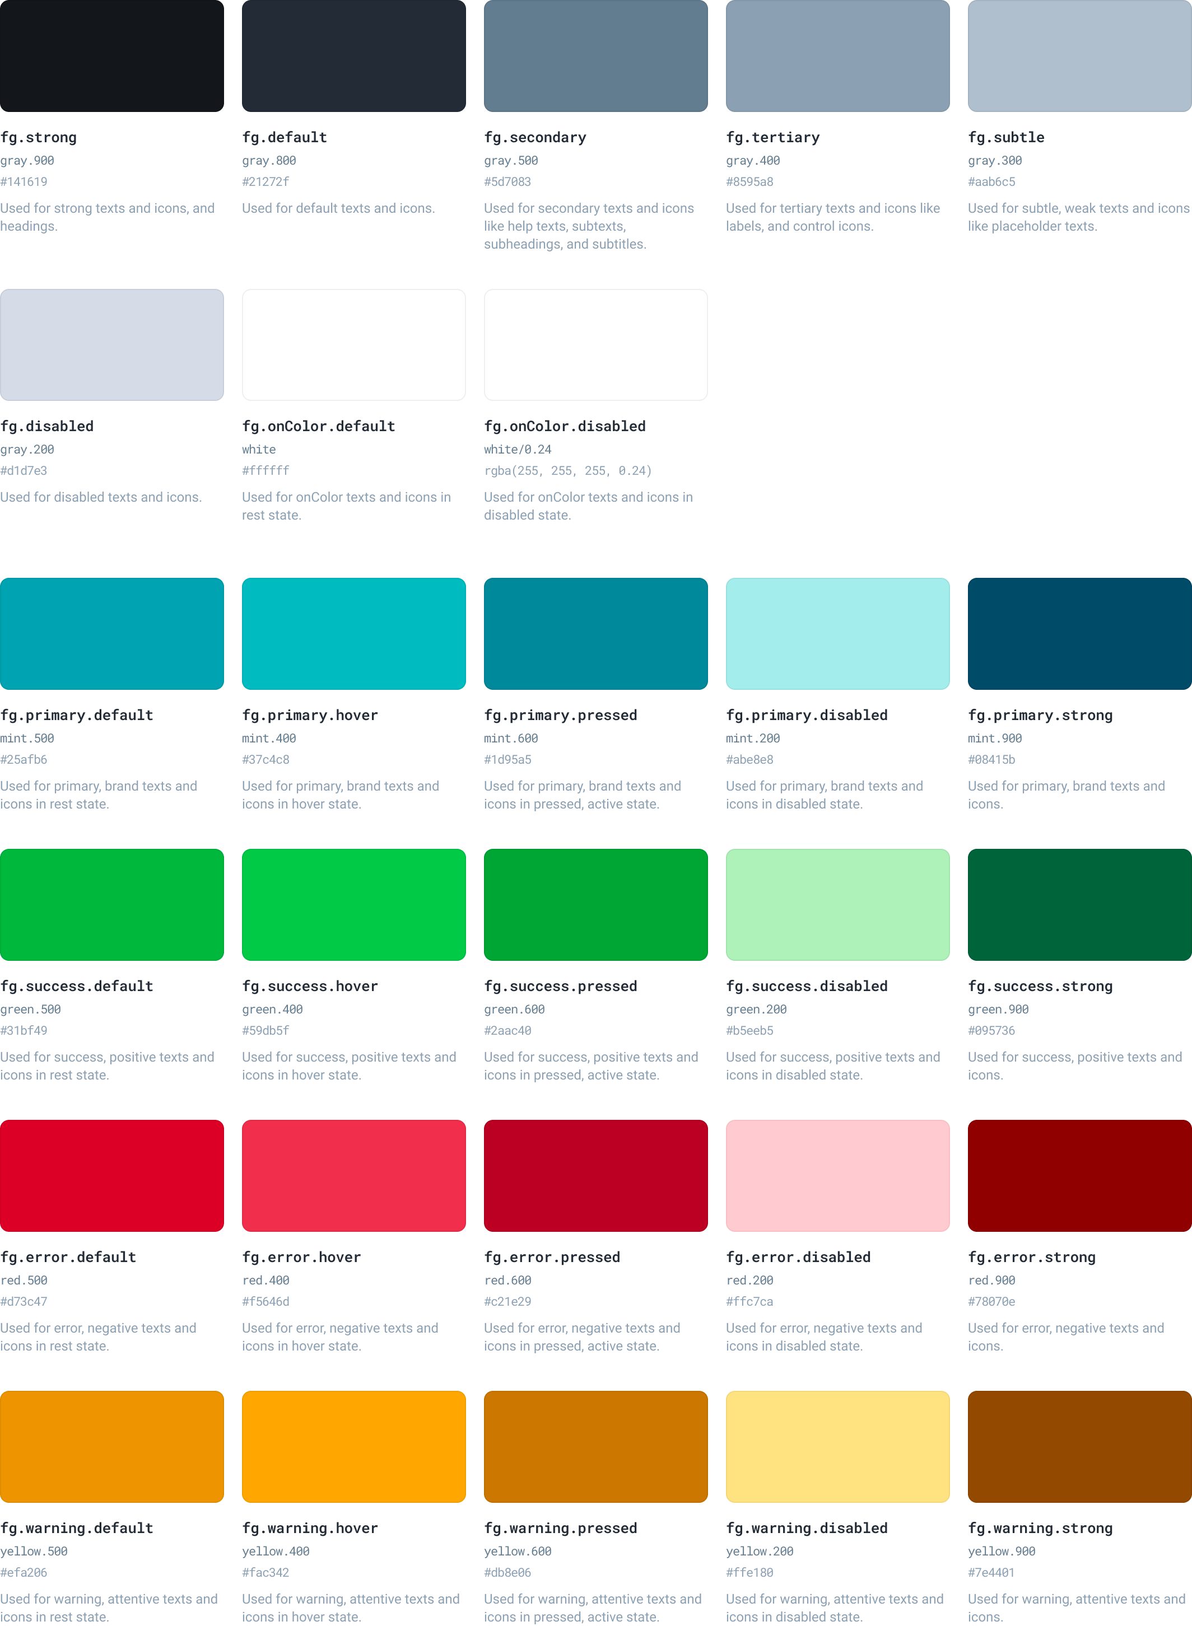The height and width of the screenshot is (1626, 1192).
Task: Pick the fg.error.default red swatch
Action: (112, 1175)
